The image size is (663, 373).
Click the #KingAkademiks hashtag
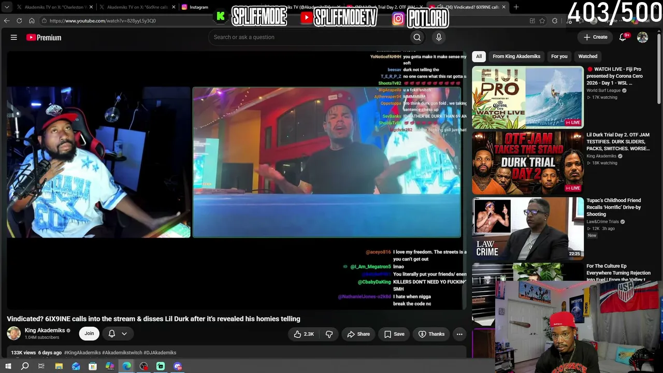[x=82, y=353]
